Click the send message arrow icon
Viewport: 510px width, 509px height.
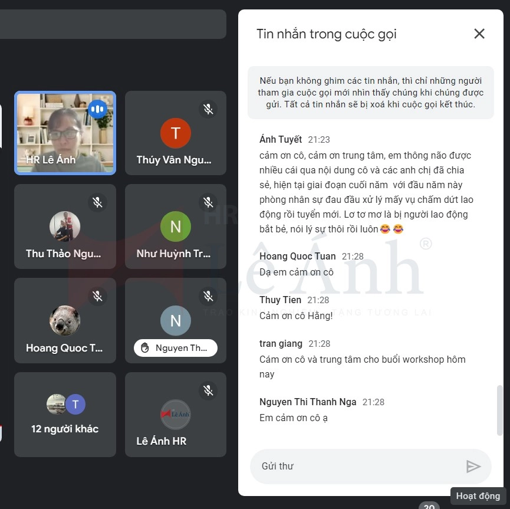point(473,467)
